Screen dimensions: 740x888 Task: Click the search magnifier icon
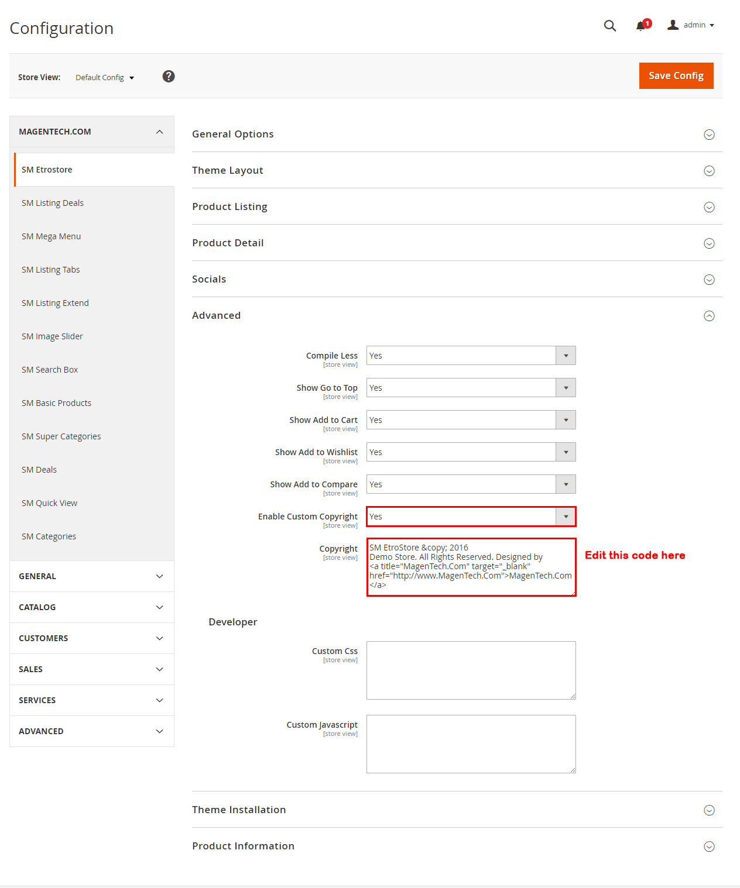609,26
